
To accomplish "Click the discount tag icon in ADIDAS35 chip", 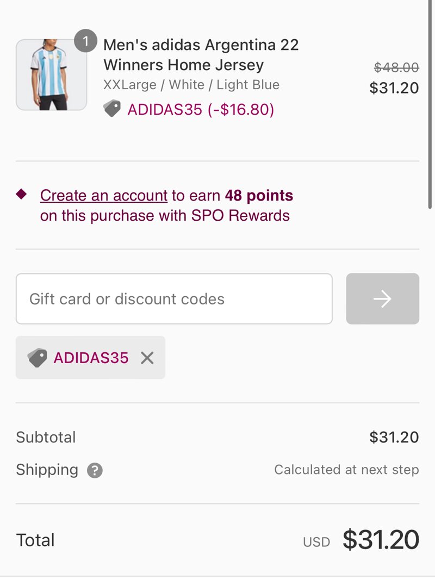I will point(38,358).
